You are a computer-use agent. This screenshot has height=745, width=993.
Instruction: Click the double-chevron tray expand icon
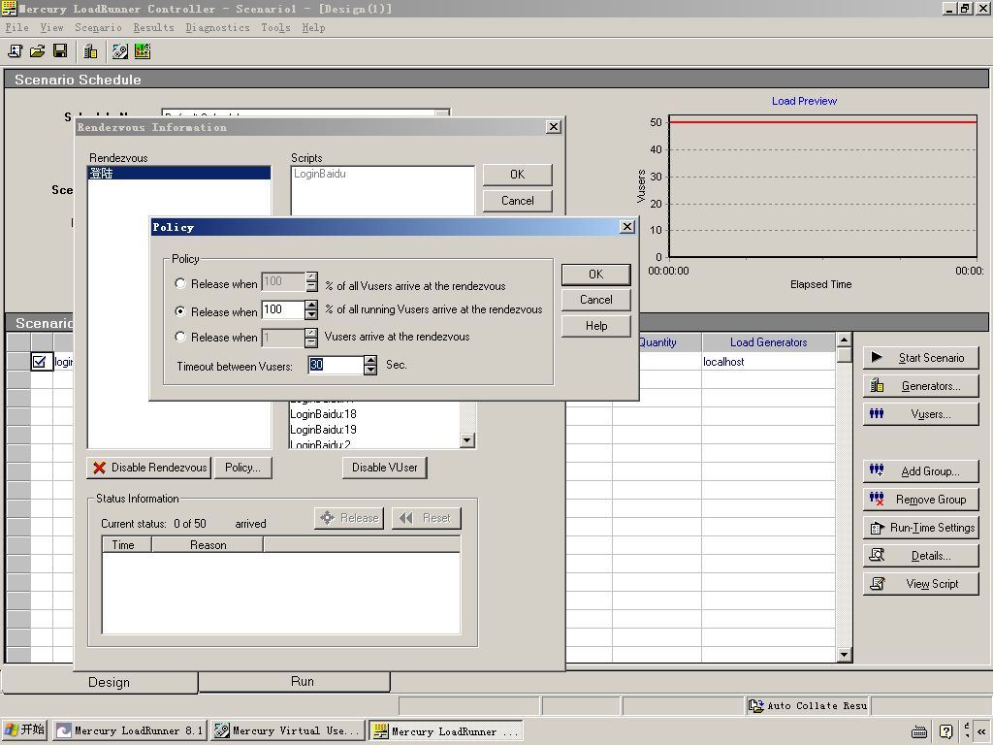point(981,731)
